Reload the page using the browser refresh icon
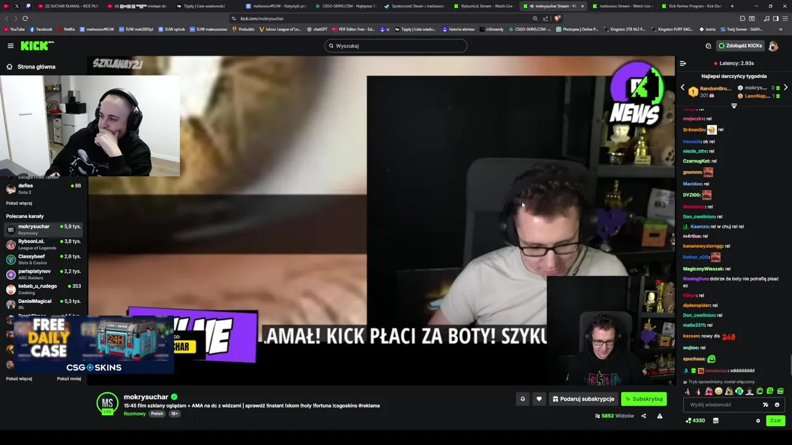Screen dimensions: 792x445 click(25, 19)
